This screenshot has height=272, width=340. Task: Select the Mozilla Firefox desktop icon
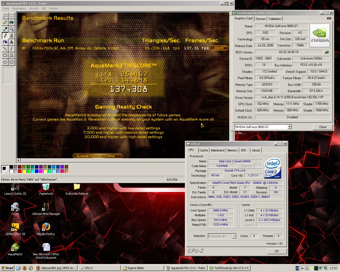(46, 229)
